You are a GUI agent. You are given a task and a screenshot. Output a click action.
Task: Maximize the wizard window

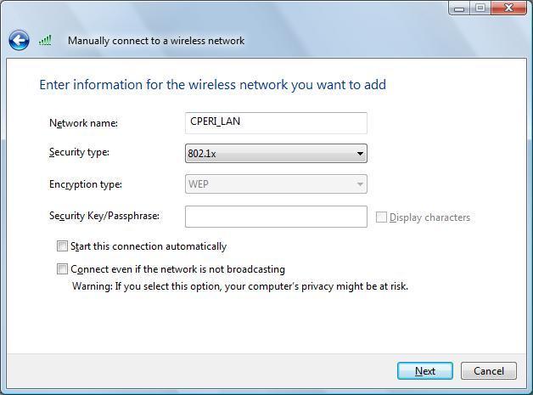[x=480, y=8]
